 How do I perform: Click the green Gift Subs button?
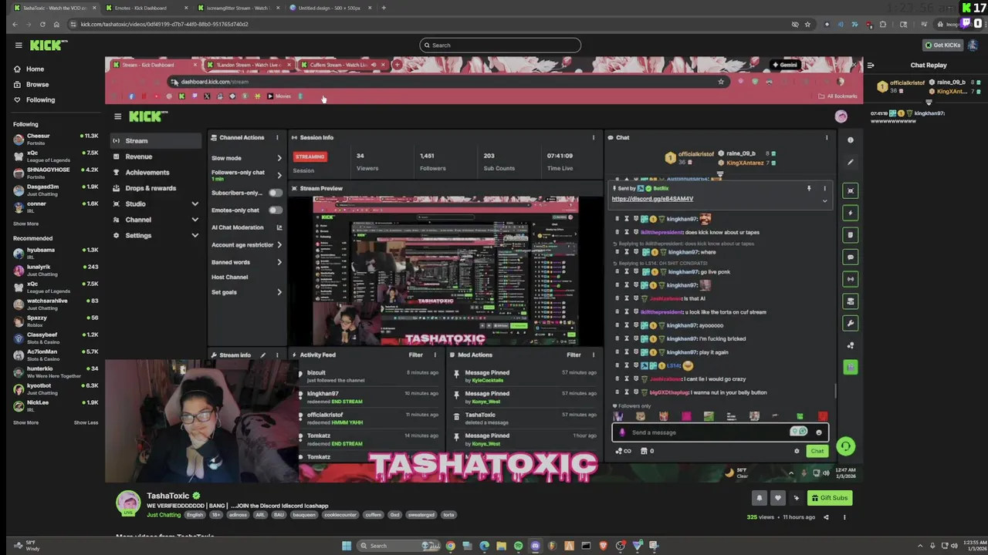click(x=830, y=498)
